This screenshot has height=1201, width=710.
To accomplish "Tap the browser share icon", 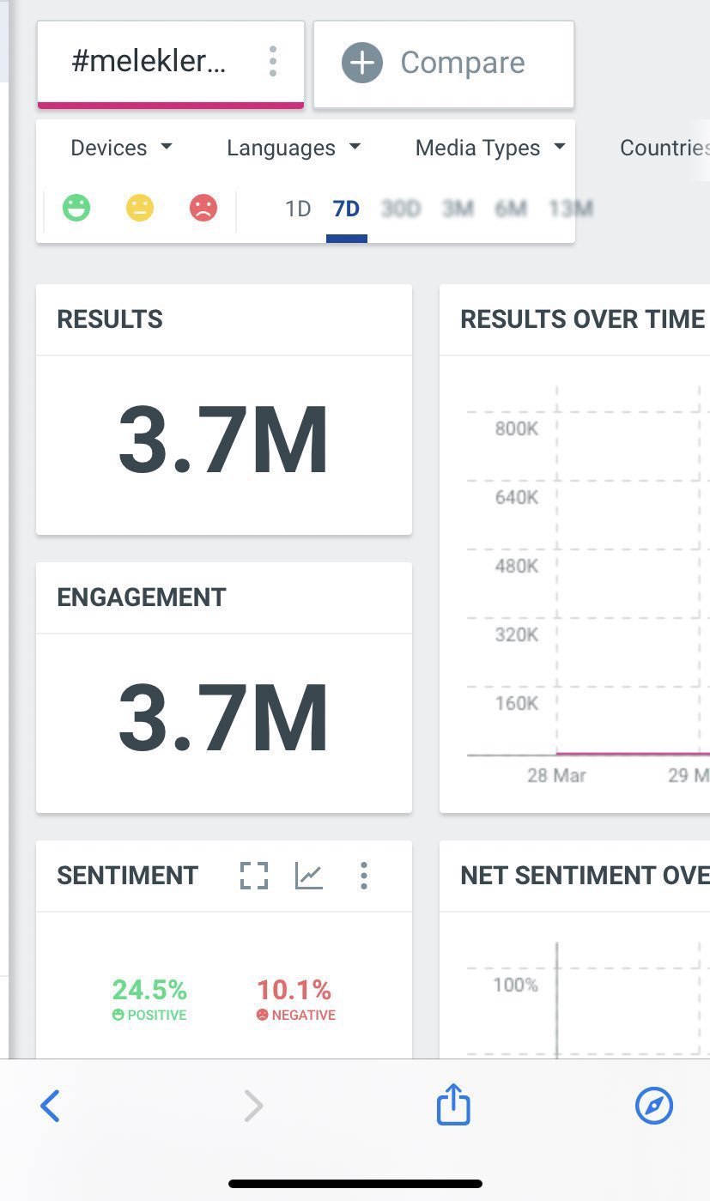I will (x=453, y=1105).
